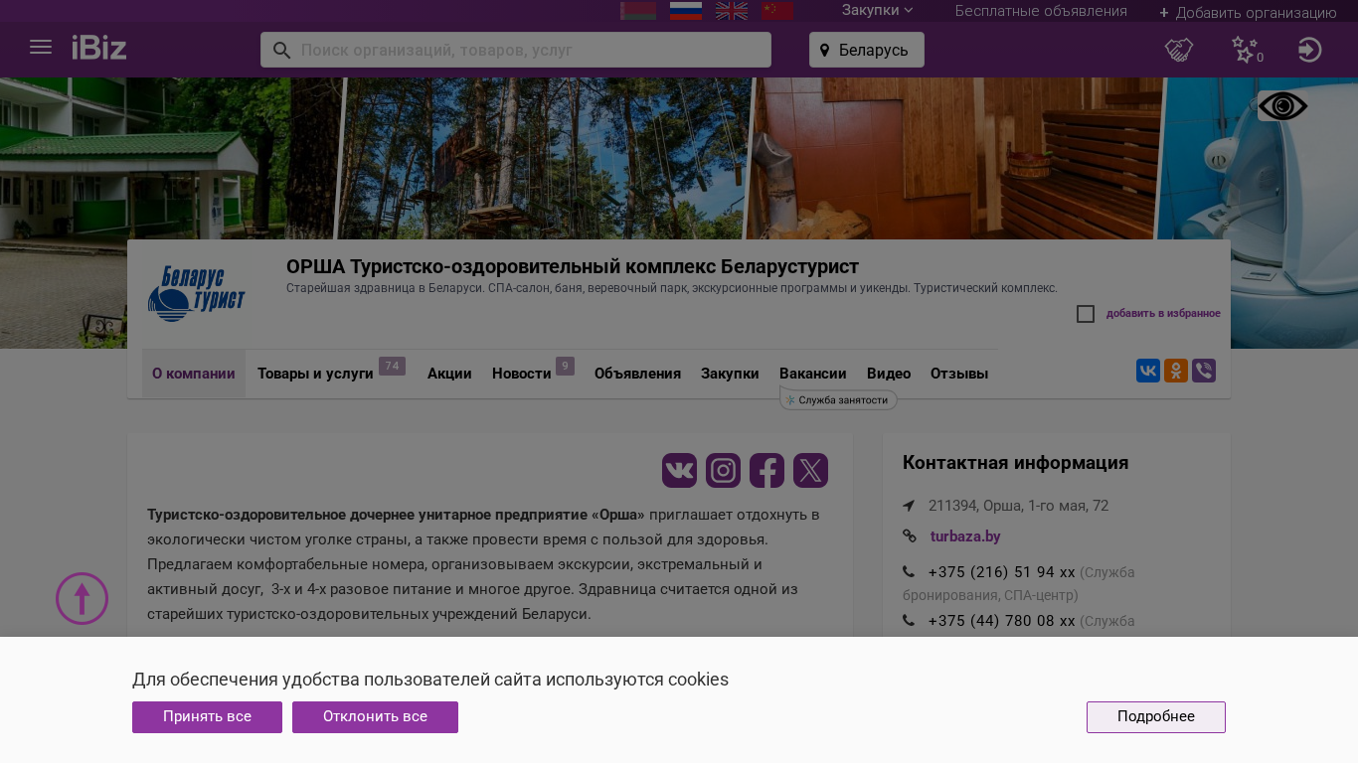Click the 'Подробнее' cookies button
The height and width of the screenshot is (763, 1358).
coord(1155,717)
